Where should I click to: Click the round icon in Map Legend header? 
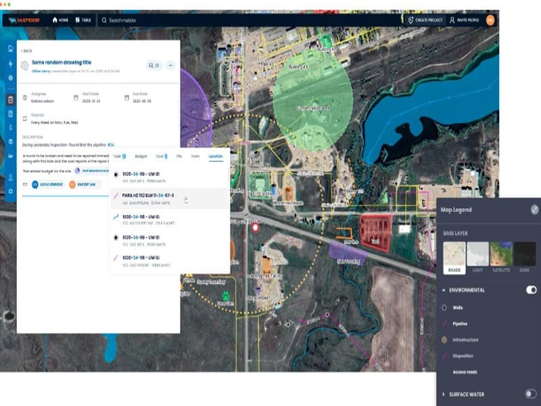coord(534,210)
